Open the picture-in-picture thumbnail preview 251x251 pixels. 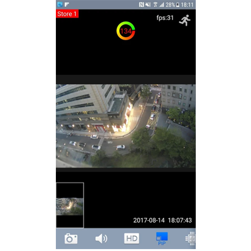tap(70, 205)
